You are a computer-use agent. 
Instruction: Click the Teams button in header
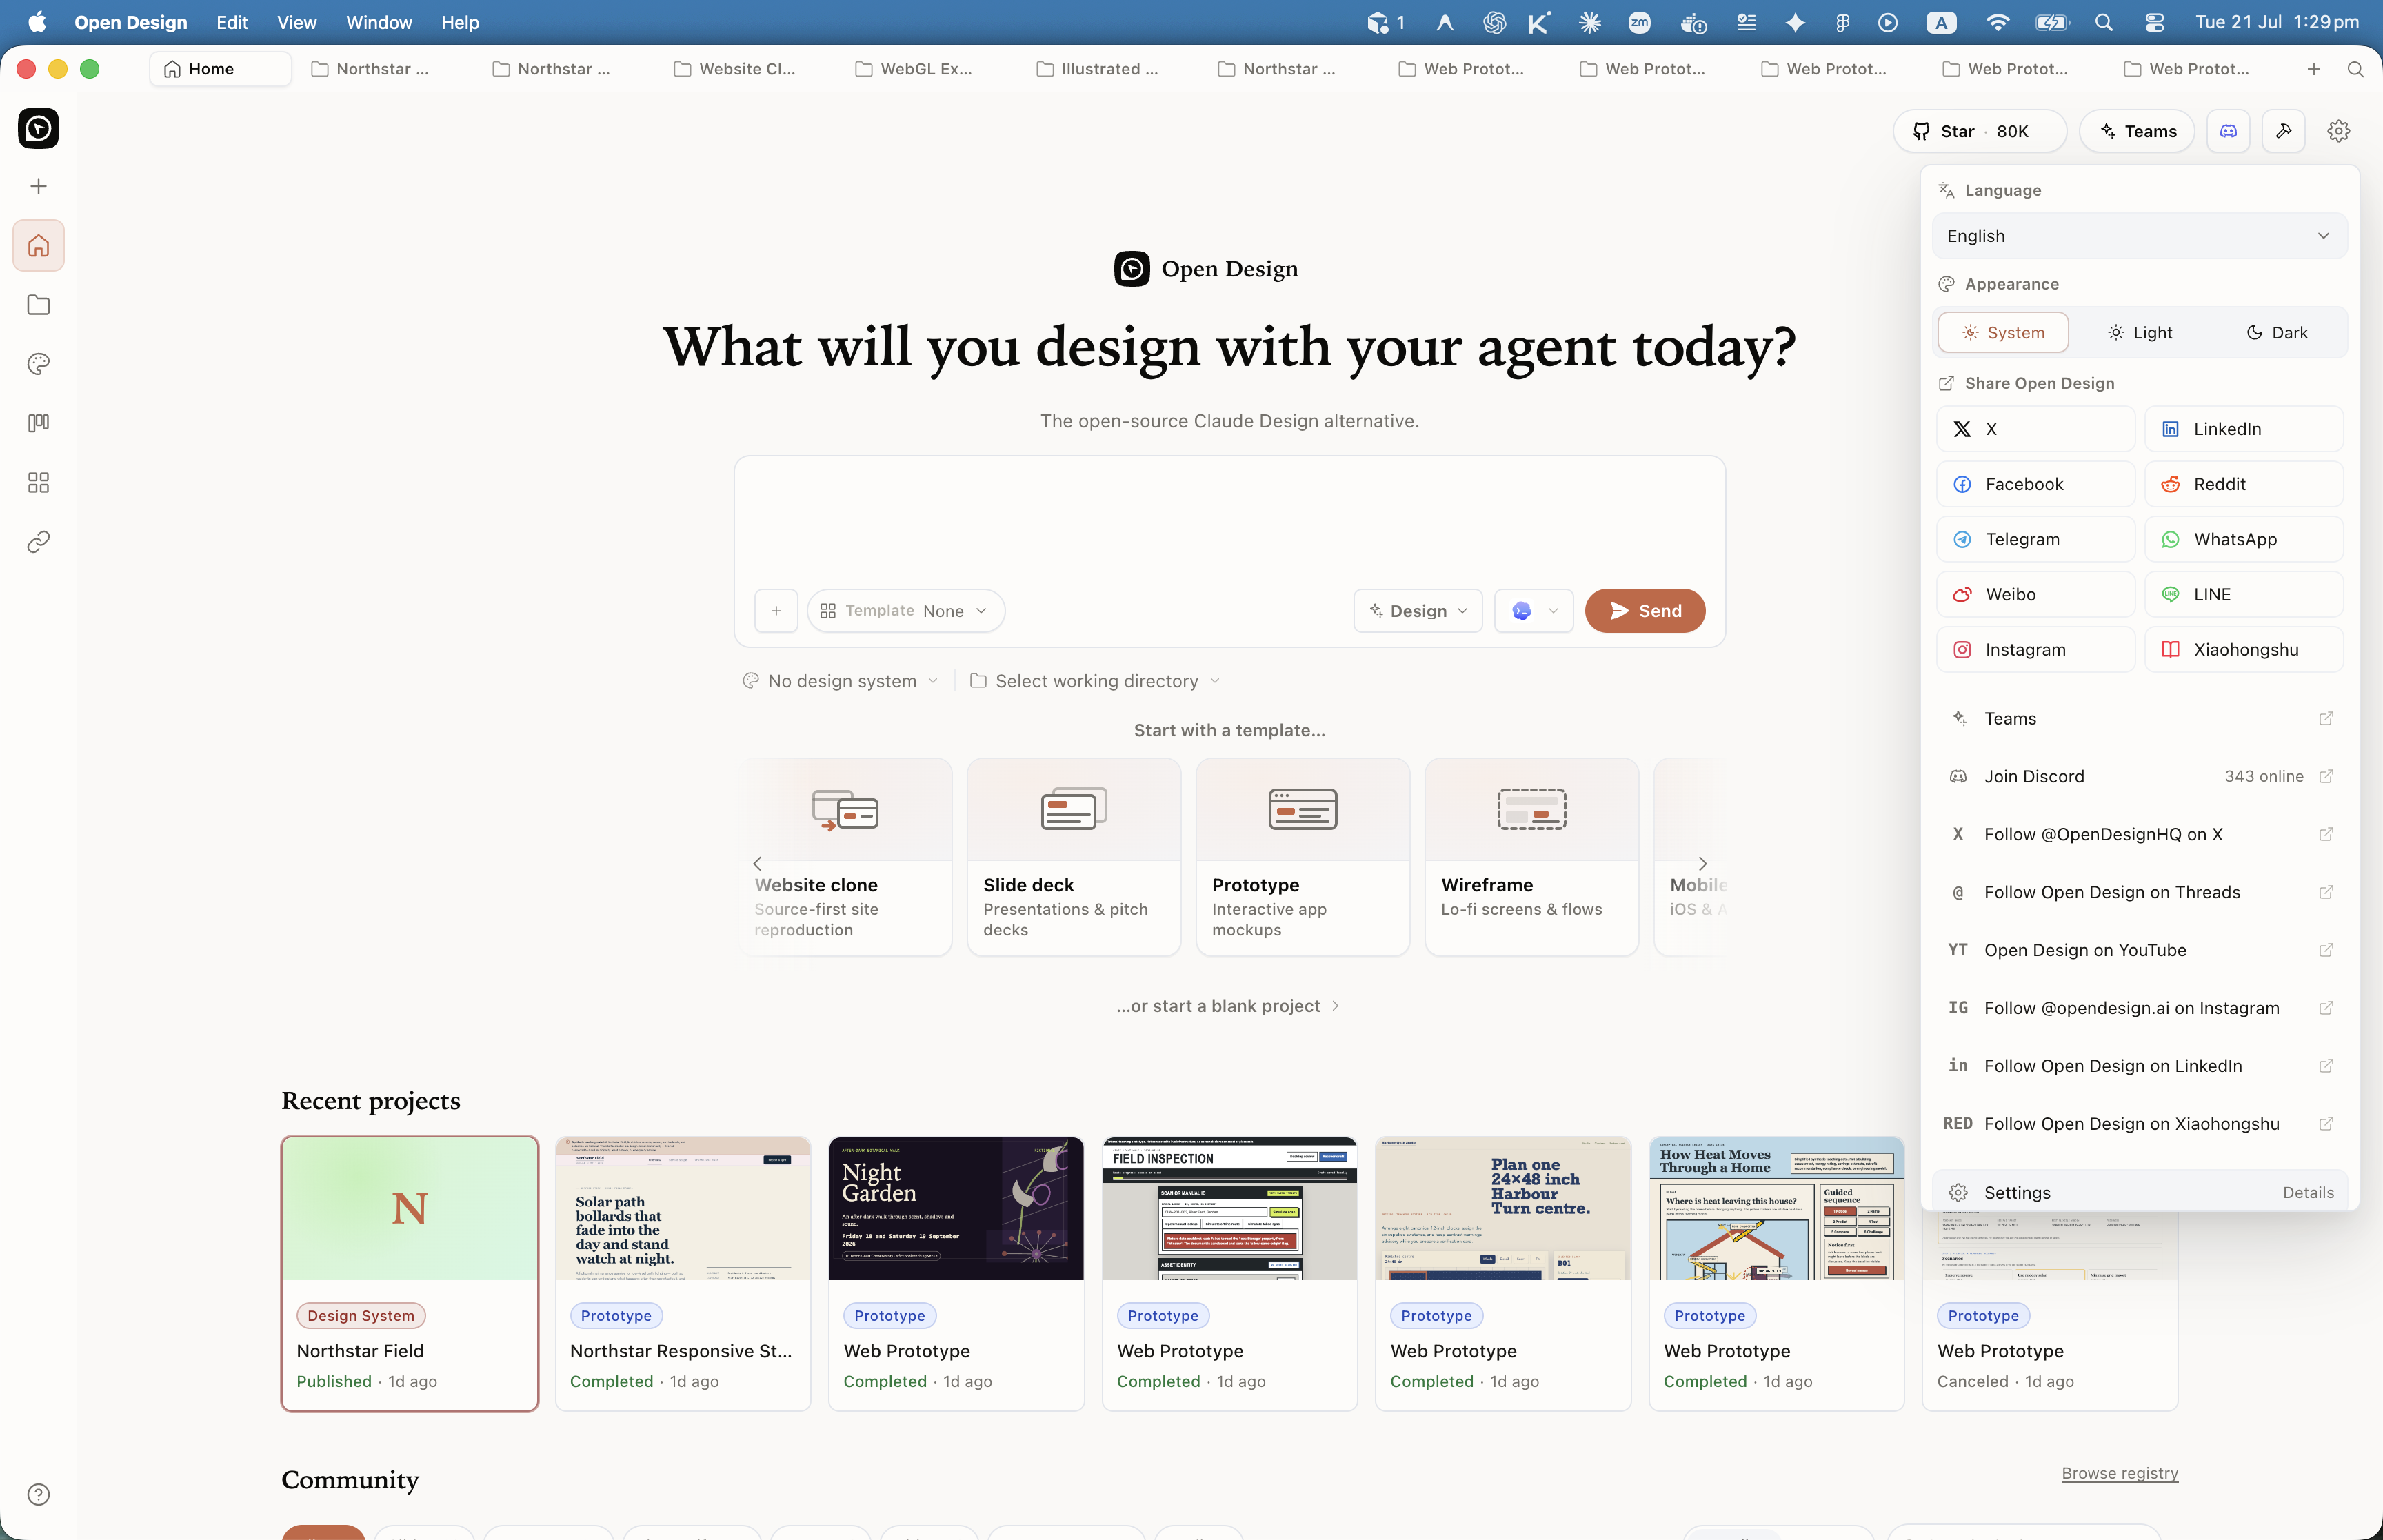click(2137, 131)
